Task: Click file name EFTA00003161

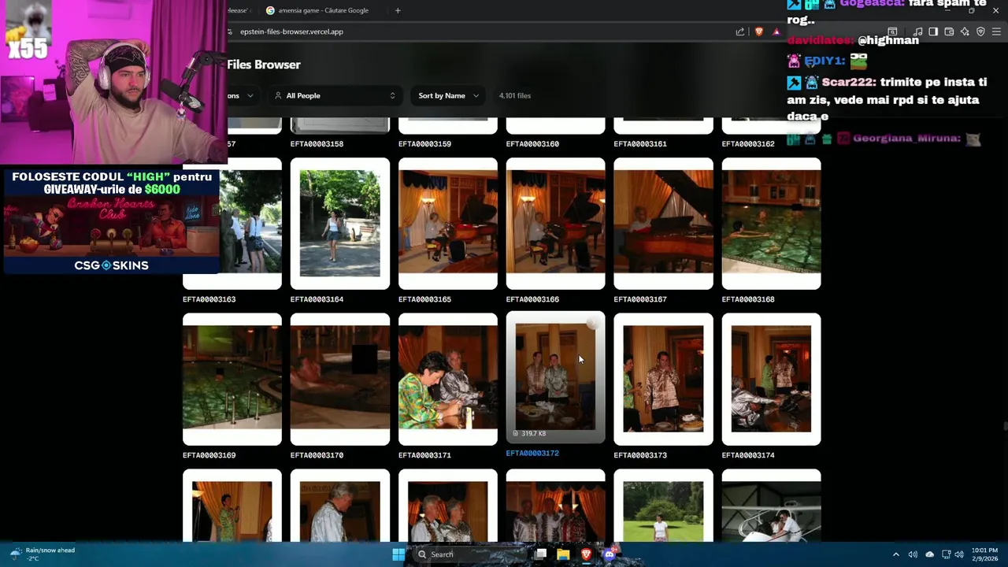Action: point(640,144)
